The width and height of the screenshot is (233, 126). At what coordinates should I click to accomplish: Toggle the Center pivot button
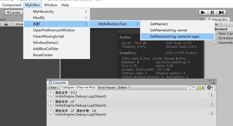14,12
